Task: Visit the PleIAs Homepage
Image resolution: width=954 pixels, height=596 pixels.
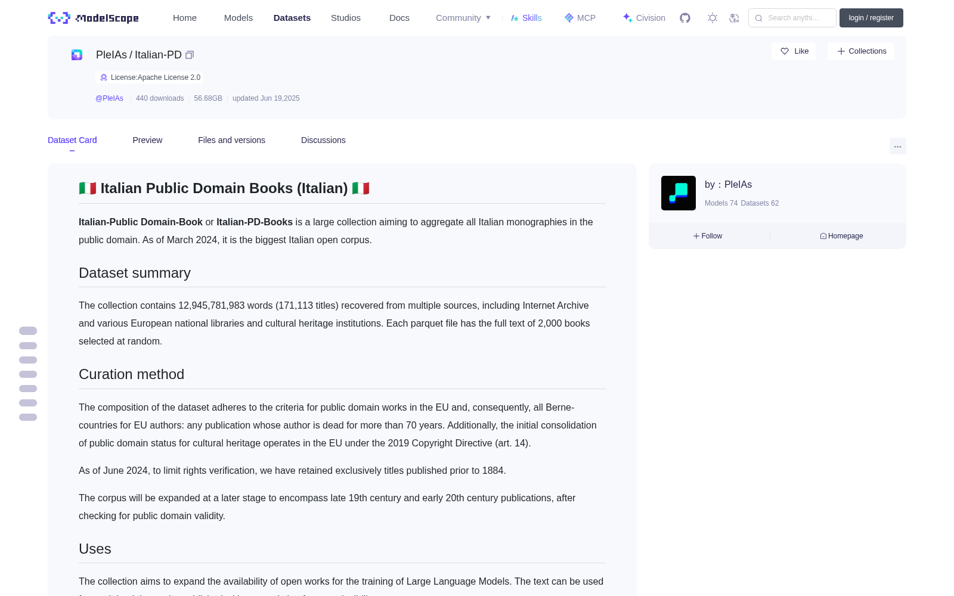Action: [841, 236]
